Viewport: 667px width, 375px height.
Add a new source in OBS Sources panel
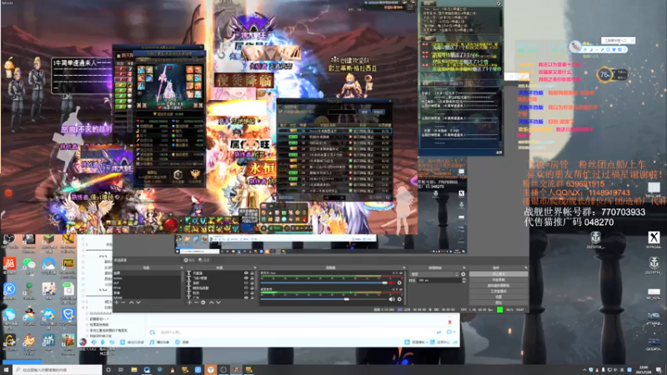[x=189, y=302]
